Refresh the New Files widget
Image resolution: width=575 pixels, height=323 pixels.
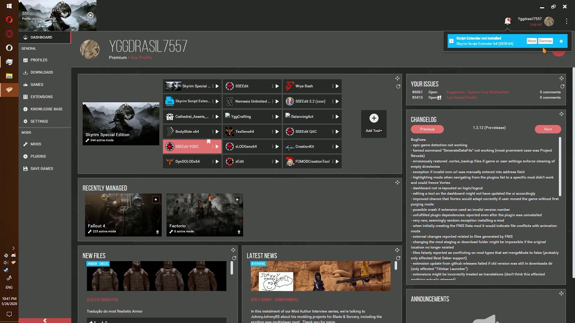click(234, 258)
